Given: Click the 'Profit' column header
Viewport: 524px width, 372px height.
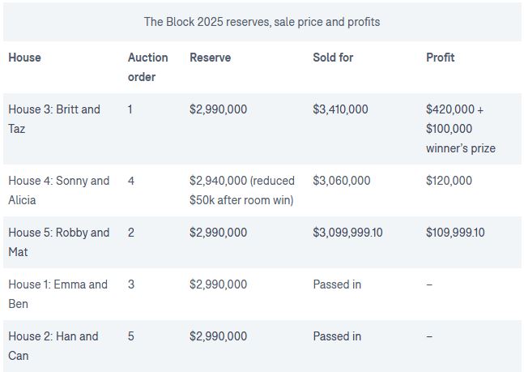Looking at the screenshot, I should click(x=440, y=58).
